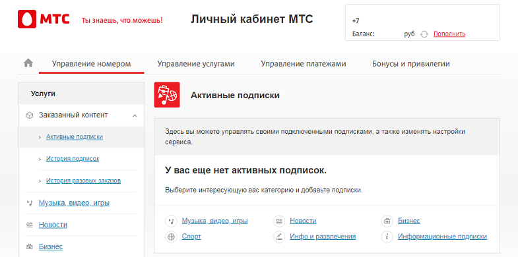Click Заказанный контент sidebar item text

tap(73, 115)
